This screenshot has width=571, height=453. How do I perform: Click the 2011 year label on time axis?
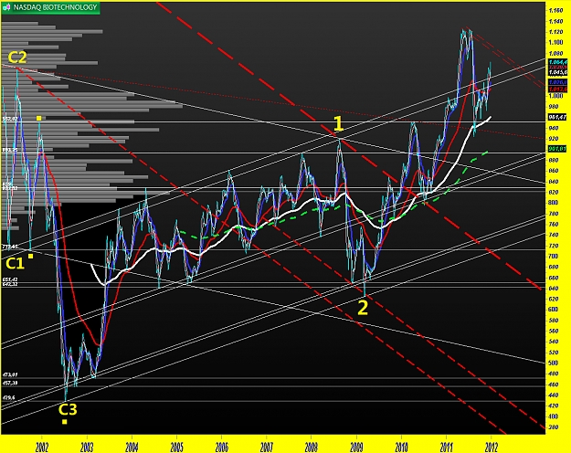[x=447, y=447]
